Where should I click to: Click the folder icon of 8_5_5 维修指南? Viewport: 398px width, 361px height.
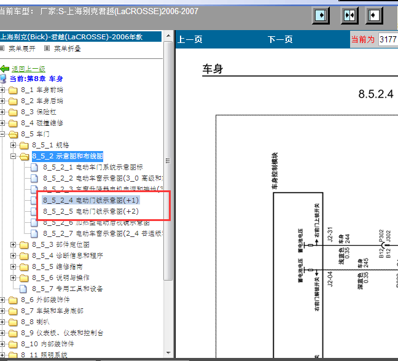click(24, 267)
